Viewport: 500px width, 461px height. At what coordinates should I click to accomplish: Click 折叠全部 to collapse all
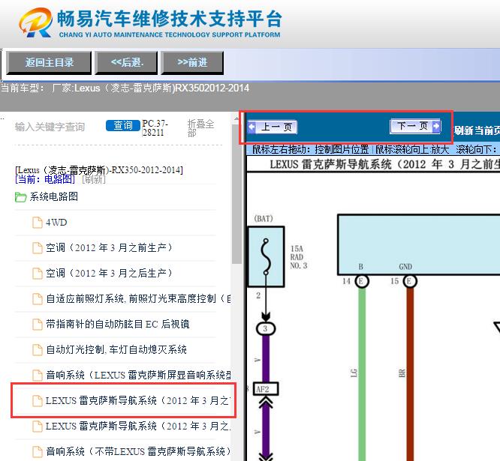tap(200, 127)
